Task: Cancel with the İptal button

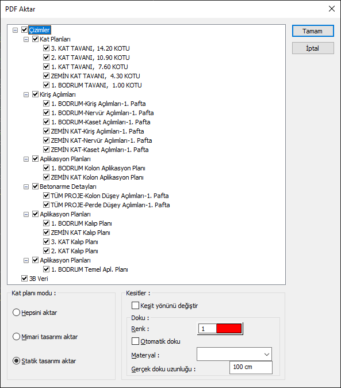Action: [313, 48]
